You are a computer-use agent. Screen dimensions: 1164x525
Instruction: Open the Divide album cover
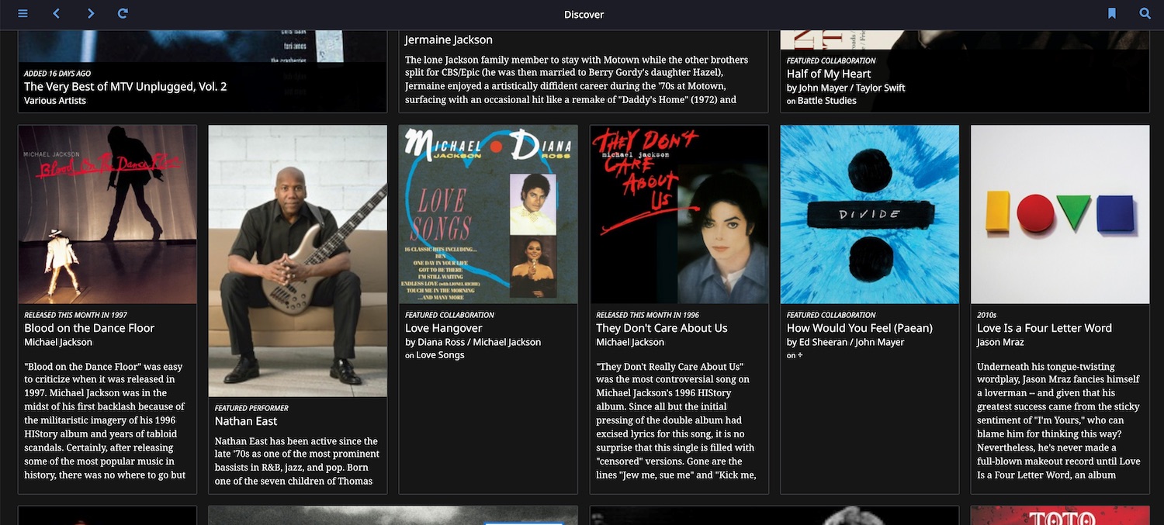(869, 214)
